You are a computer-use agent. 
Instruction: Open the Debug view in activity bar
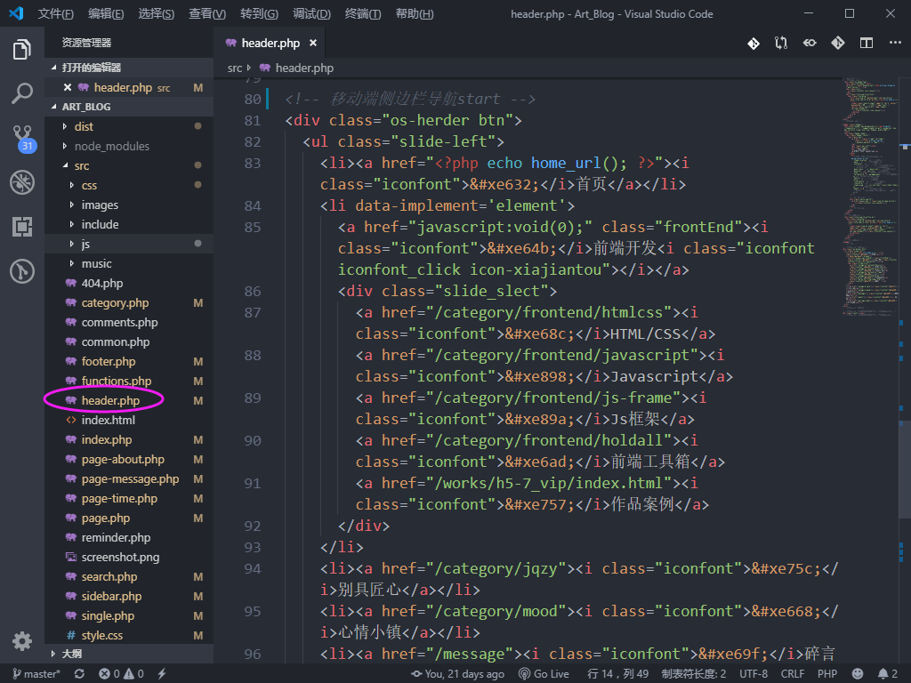coord(22,182)
